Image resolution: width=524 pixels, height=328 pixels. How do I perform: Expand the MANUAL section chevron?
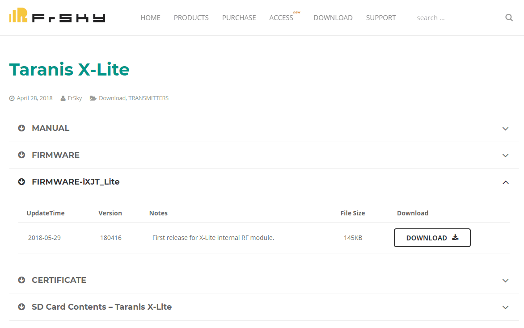click(x=505, y=129)
